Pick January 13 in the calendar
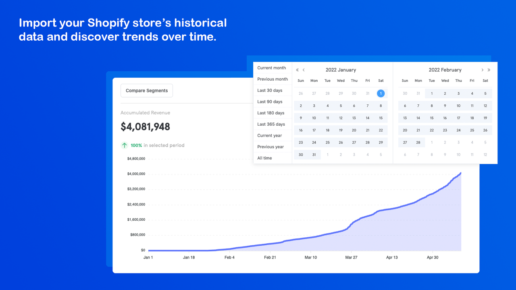The height and width of the screenshot is (290, 516). pyautogui.click(x=354, y=118)
